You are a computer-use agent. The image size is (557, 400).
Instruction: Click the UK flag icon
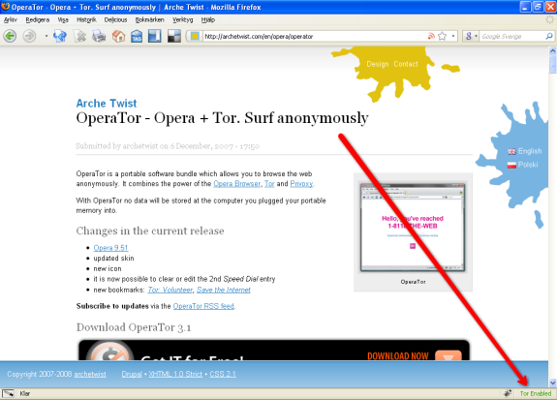[511, 152]
